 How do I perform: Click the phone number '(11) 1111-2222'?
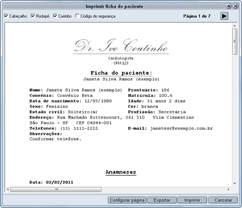coord(79,128)
